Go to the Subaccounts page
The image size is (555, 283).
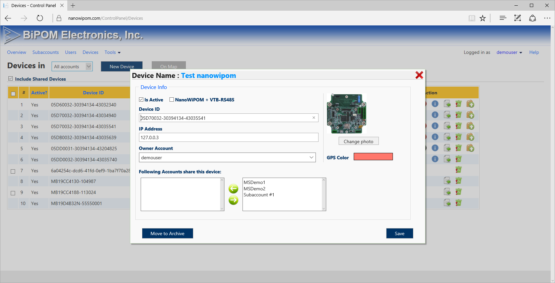click(x=46, y=52)
